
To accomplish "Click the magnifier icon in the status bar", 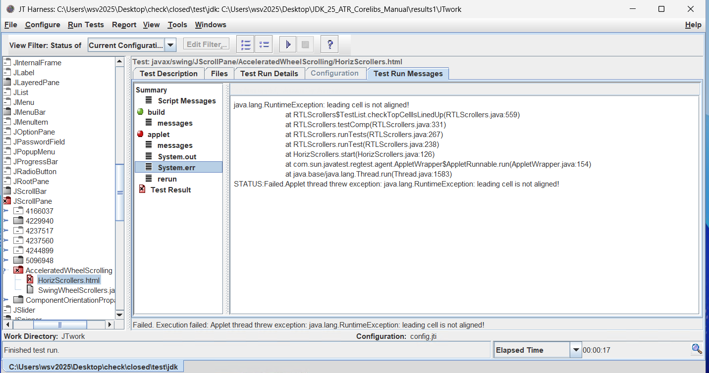I will 697,349.
